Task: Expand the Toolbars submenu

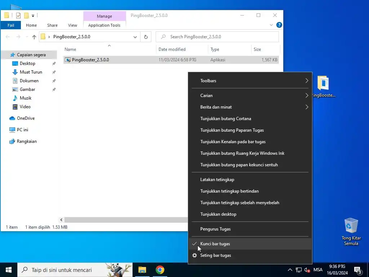Action: [250, 81]
